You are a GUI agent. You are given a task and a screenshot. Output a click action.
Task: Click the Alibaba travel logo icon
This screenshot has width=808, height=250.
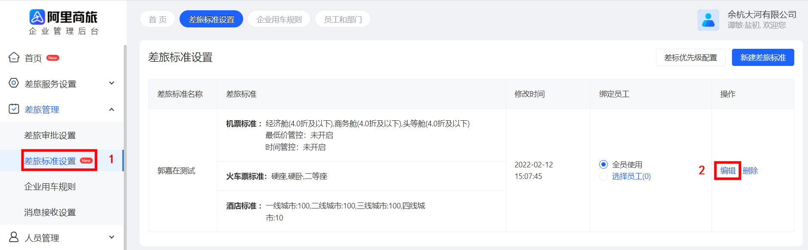tap(37, 17)
